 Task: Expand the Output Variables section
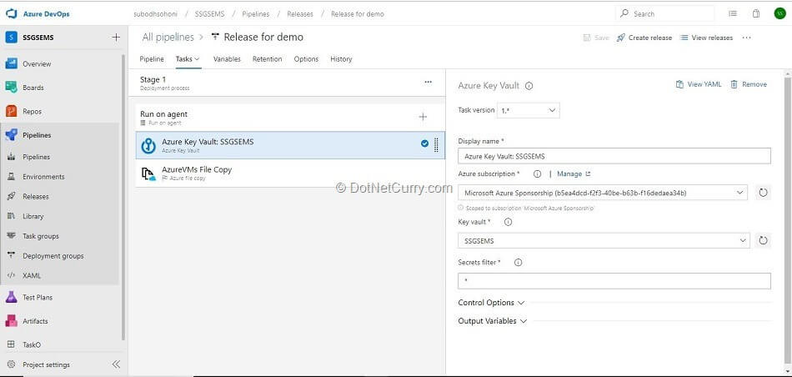[x=493, y=321]
